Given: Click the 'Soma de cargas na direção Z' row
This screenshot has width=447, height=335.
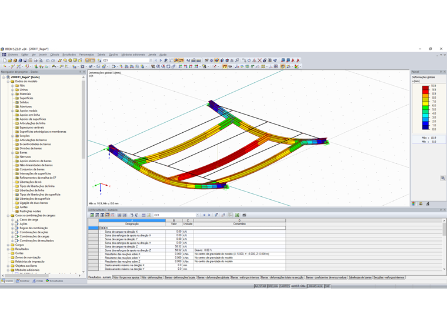Looking at the screenshot, I should (x=186, y=246).
